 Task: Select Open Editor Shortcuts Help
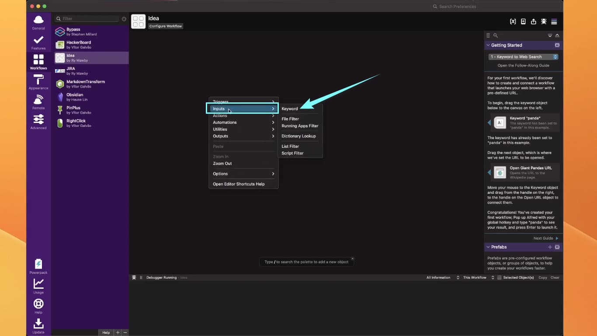point(243,184)
